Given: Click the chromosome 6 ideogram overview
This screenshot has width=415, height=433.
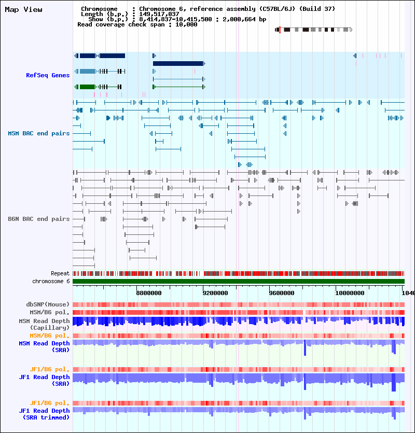Looking at the screenshot, I should click(x=314, y=30).
